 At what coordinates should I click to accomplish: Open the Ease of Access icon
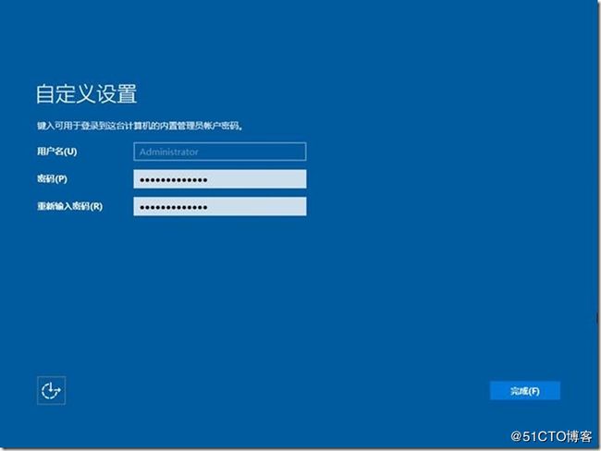click(52, 390)
